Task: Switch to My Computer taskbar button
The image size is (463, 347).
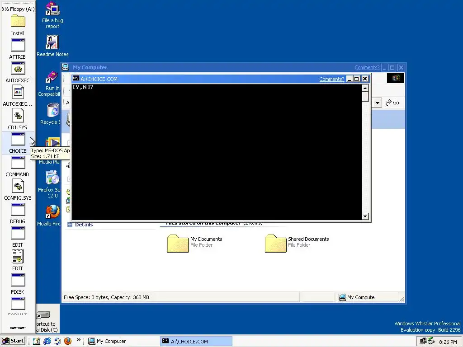Action: [x=122, y=341]
